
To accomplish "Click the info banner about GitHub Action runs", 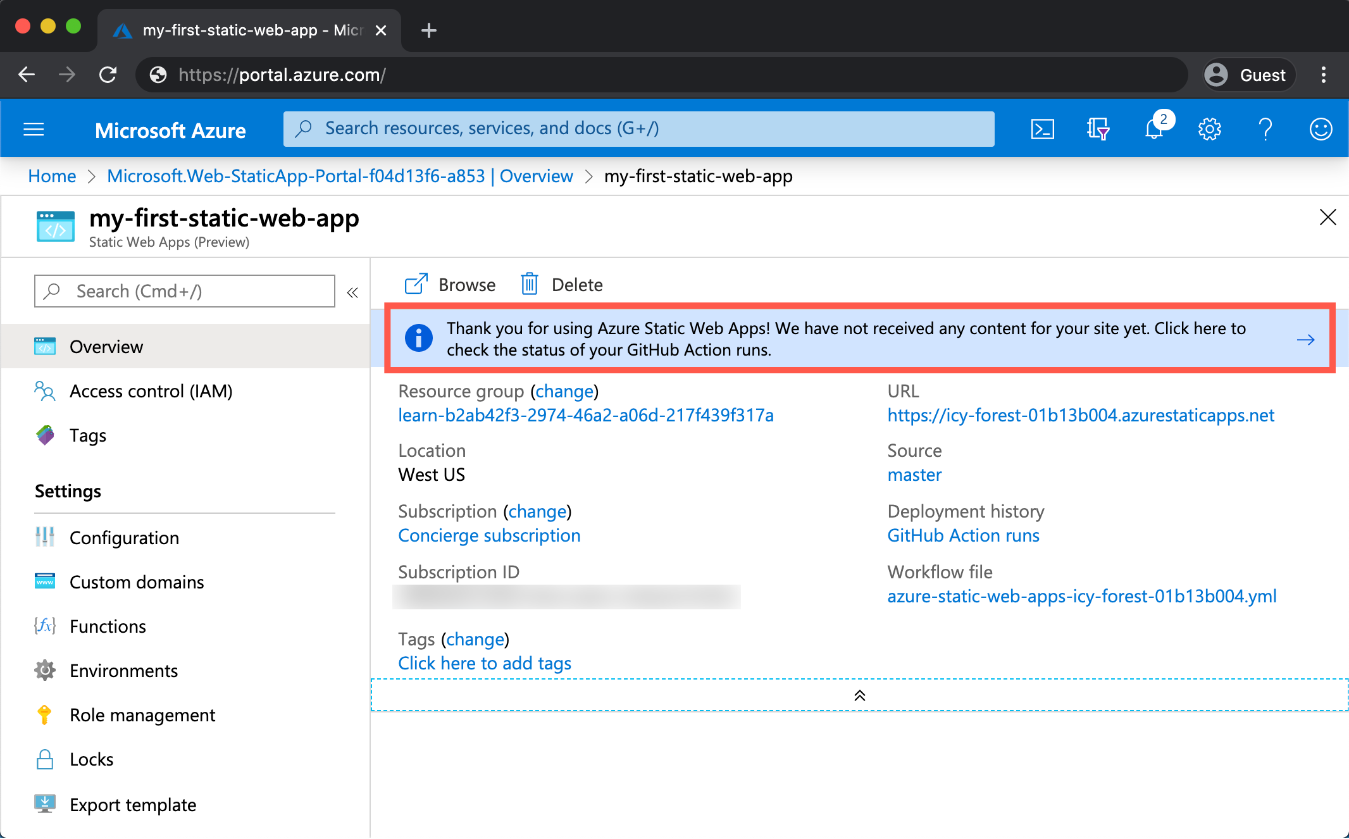I will point(860,339).
